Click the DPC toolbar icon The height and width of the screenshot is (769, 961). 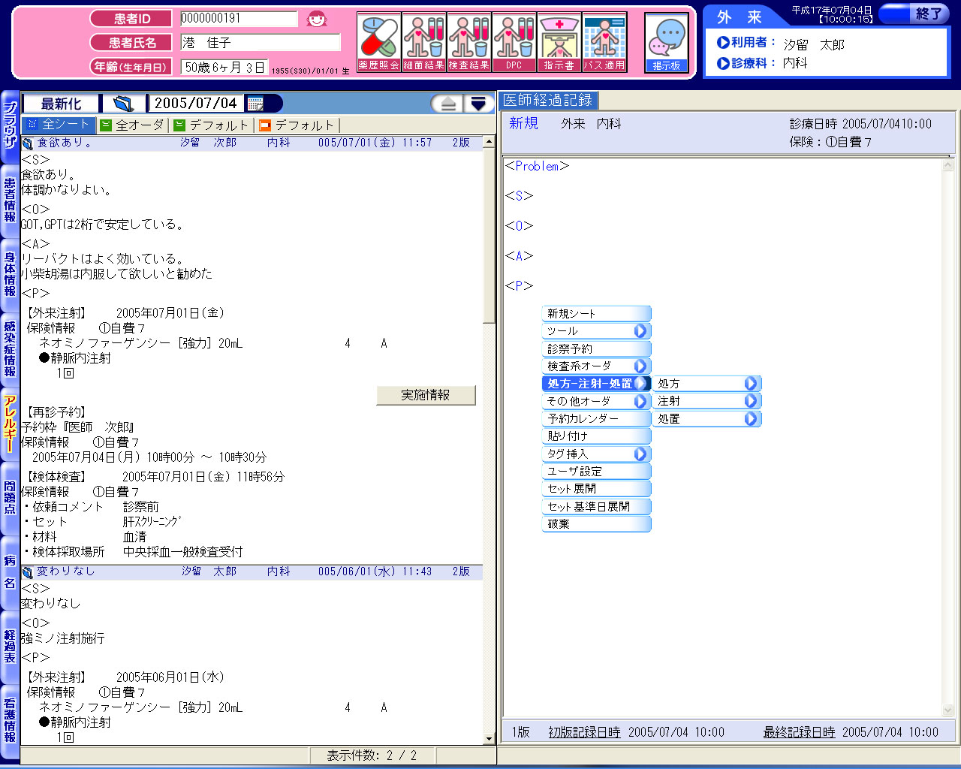pyautogui.click(x=514, y=42)
